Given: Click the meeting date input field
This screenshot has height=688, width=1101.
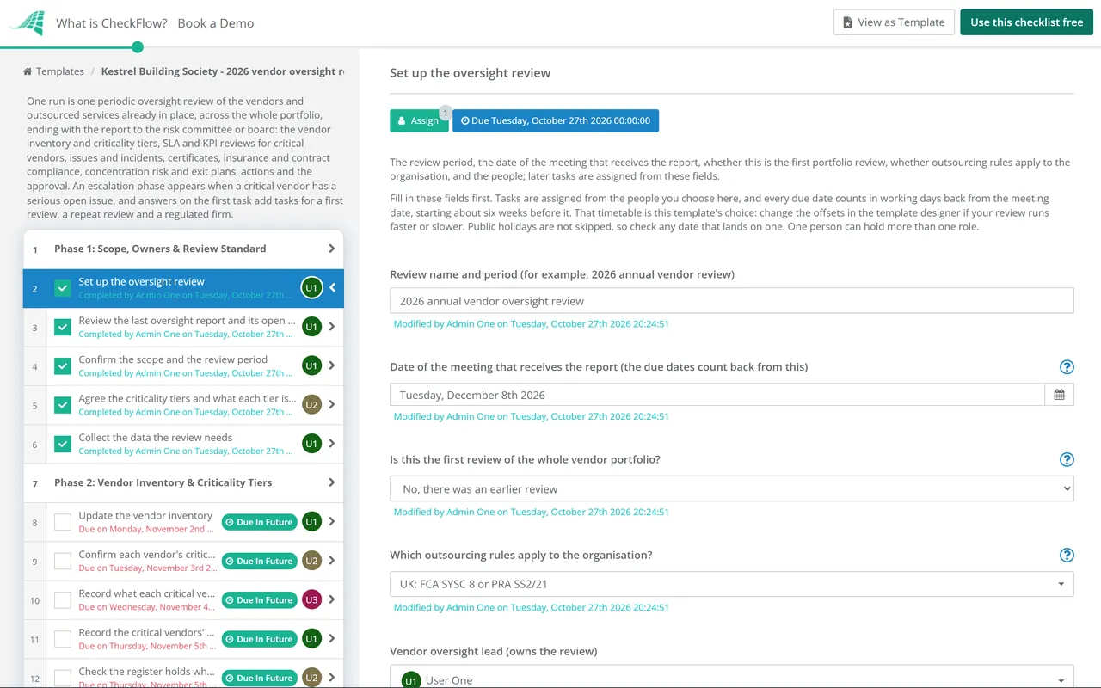Looking at the screenshot, I should 717,395.
